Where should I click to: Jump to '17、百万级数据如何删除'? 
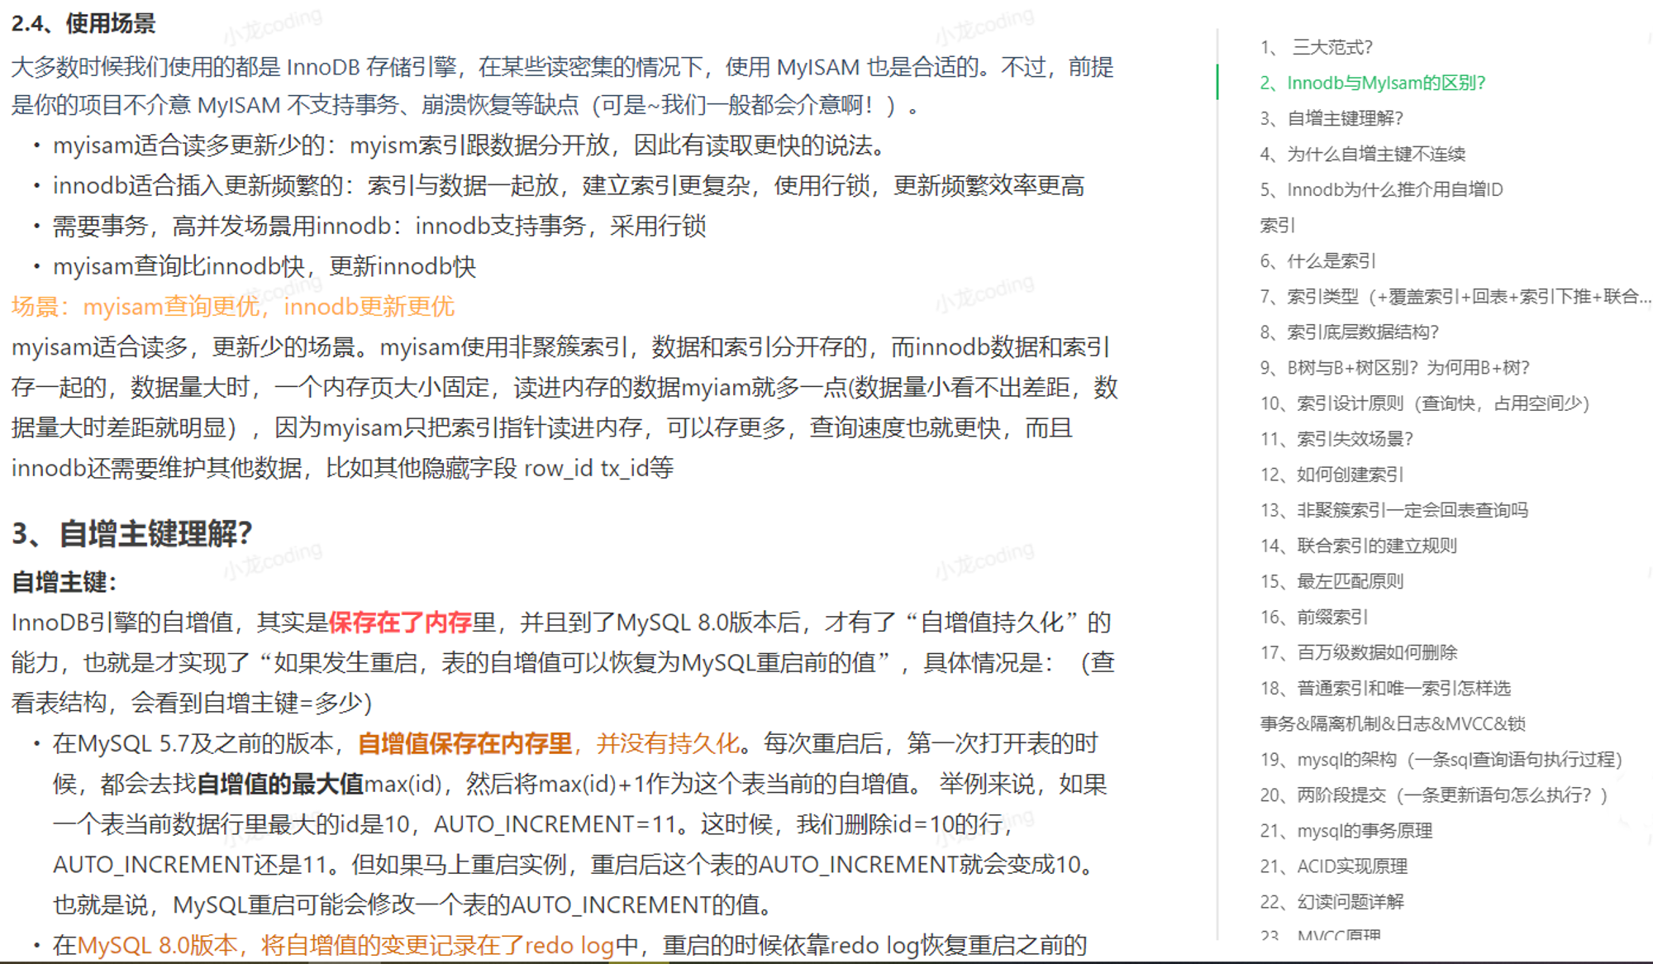point(1359,651)
